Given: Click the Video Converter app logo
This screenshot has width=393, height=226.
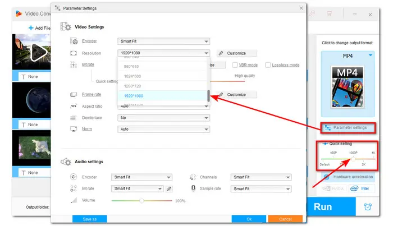Looking at the screenshot, I should [19, 13].
